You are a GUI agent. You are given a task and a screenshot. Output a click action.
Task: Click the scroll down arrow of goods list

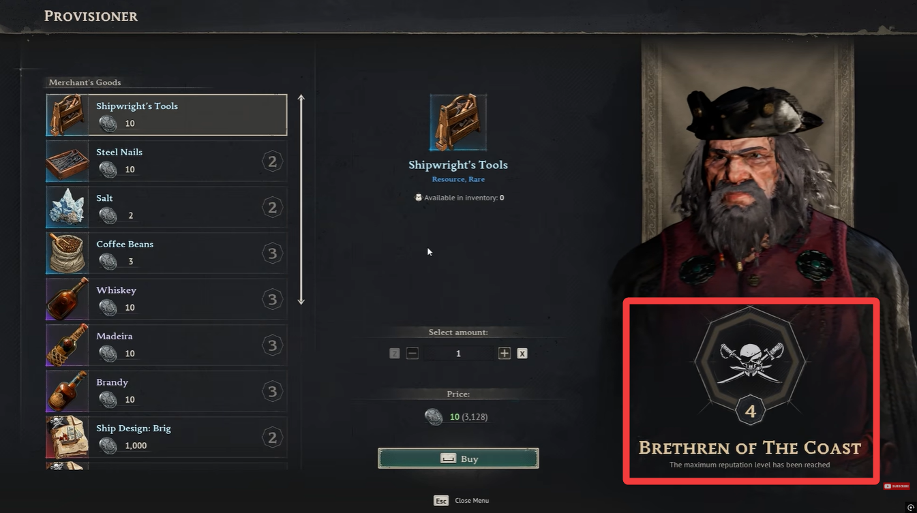click(x=301, y=299)
